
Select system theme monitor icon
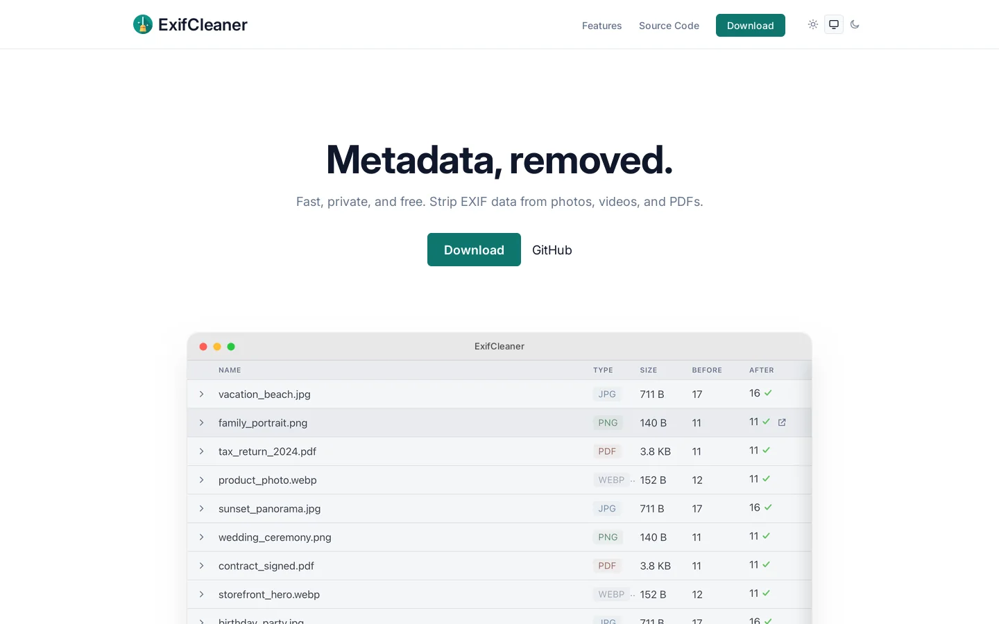point(834,24)
